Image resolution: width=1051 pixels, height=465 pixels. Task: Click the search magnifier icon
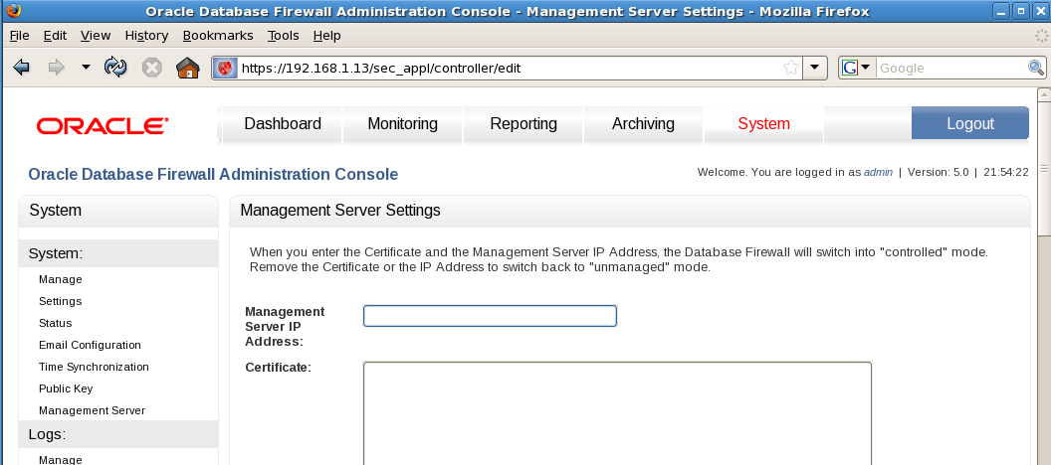[1036, 68]
